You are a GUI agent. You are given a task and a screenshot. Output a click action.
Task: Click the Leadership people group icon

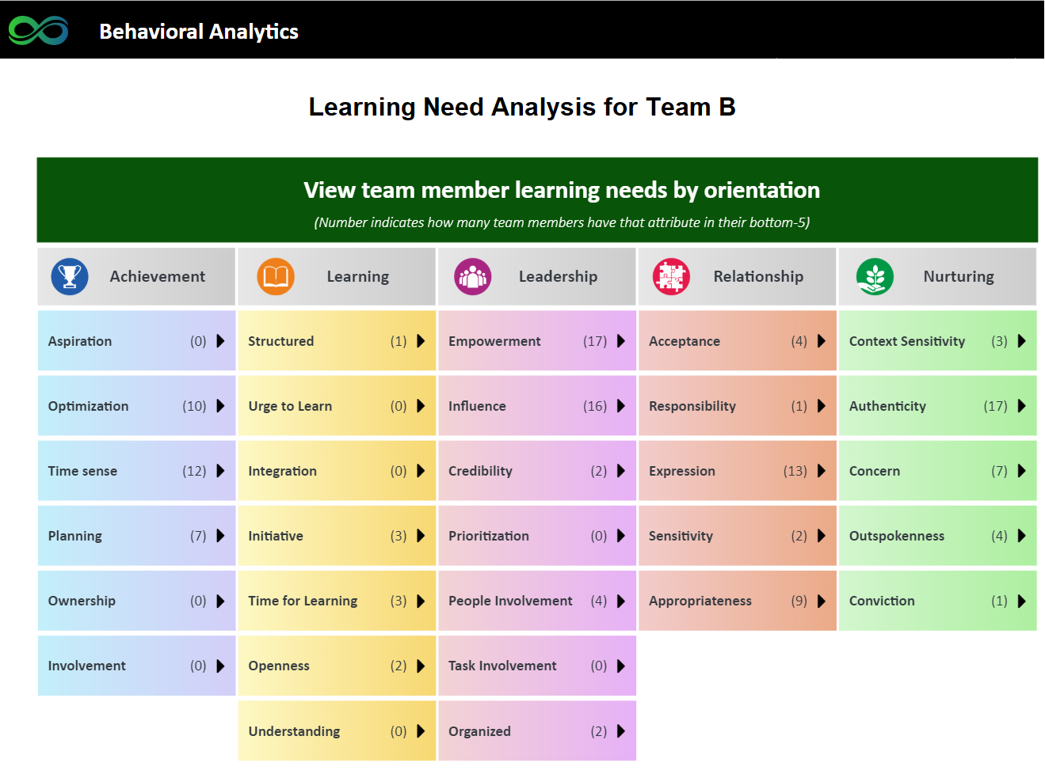coord(473,276)
